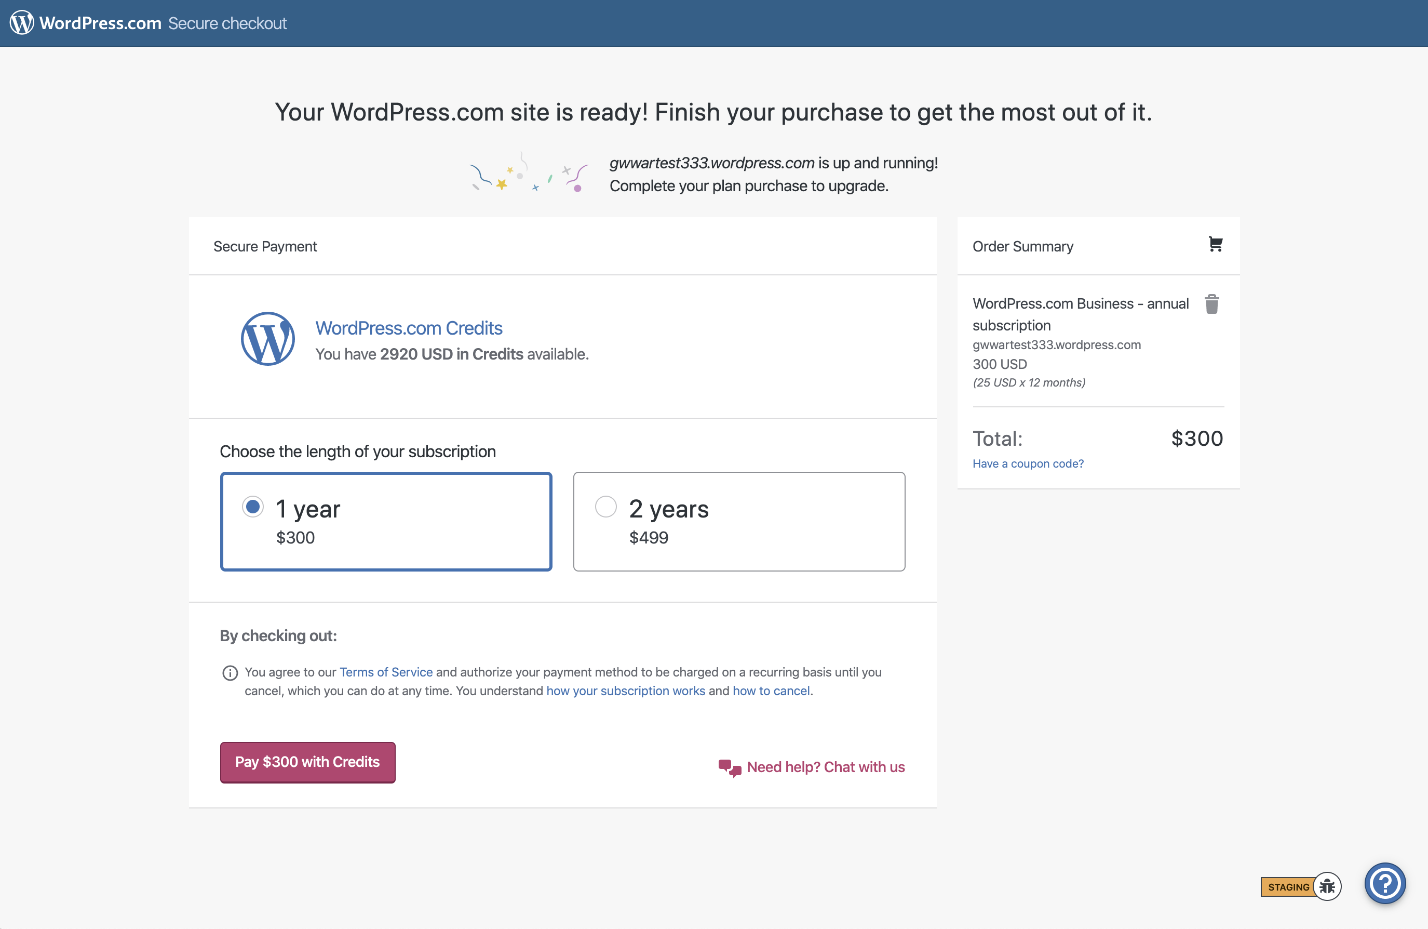1428x929 pixels.
Task: Expand the Have a coupon code? link
Action: (x=1028, y=463)
